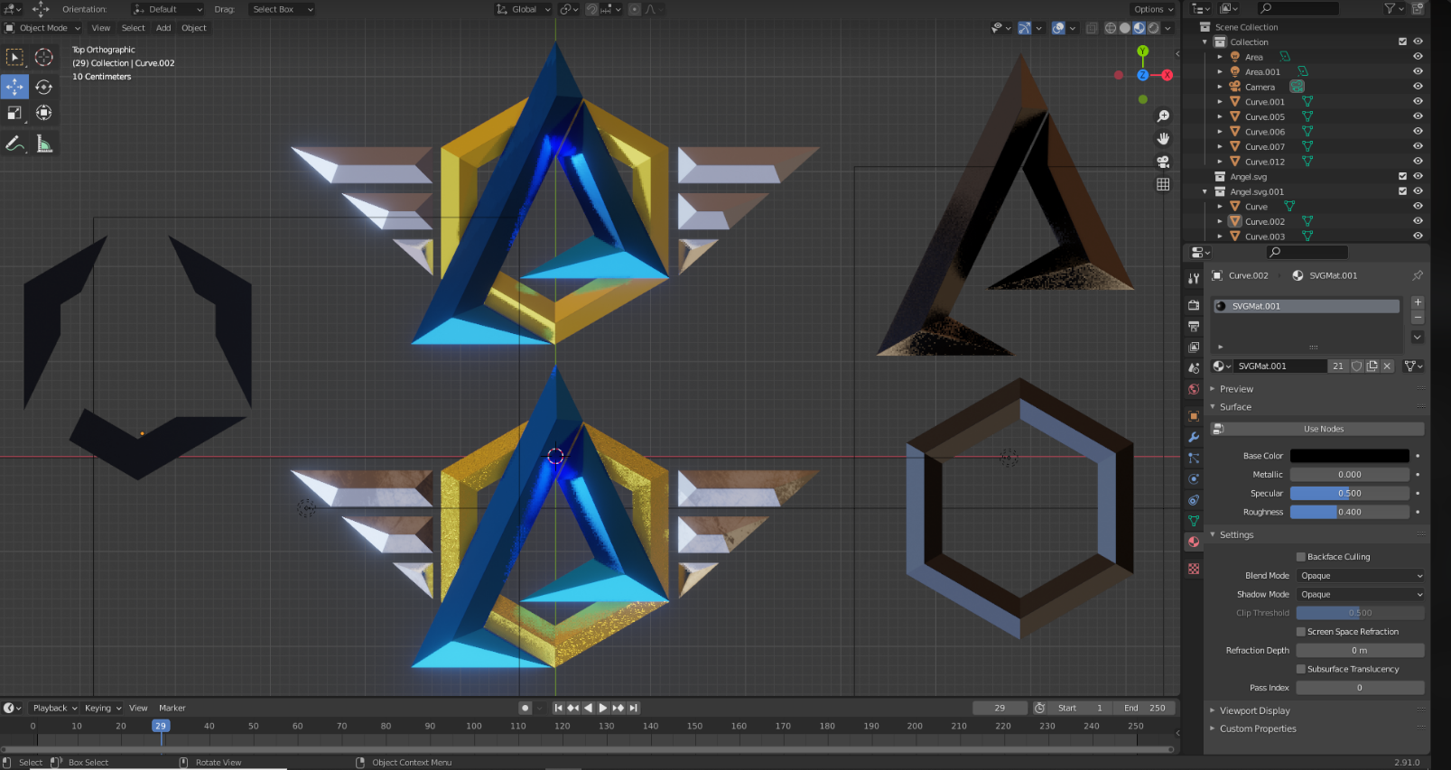Open the Modifiers properties tab
1451x770 pixels.
tap(1194, 437)
